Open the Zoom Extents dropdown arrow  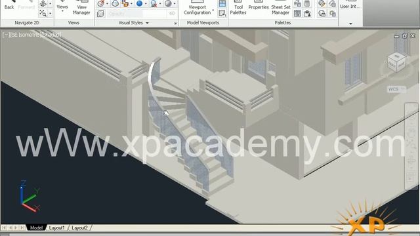pyautogui.click(x=50, y=13)
